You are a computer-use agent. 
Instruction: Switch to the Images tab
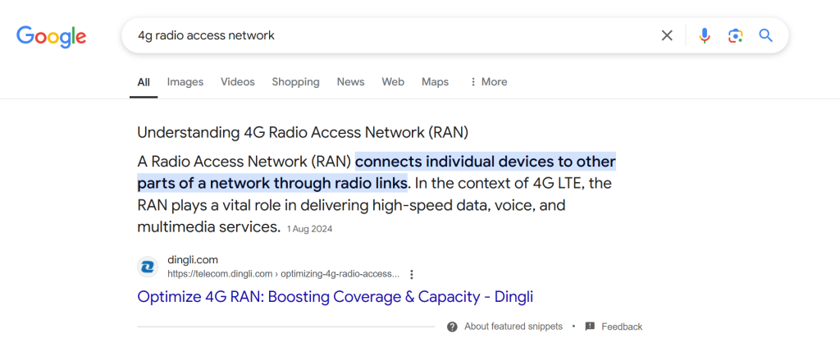[185, 82]
